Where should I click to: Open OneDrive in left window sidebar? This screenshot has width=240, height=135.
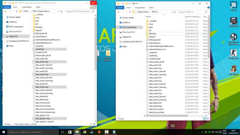13,22
